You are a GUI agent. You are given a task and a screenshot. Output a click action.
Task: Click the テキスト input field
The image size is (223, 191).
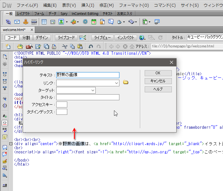88,75
